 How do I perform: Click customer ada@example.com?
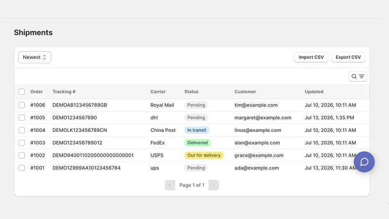pos(257,168)
